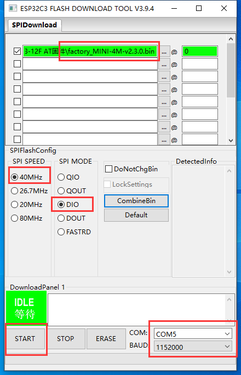Click the app icon in the title bar

[x=13, y=8]
